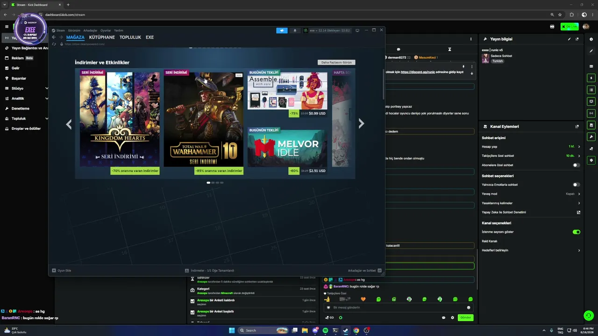The width and height of the screenshot is (598, 336).
Task: Open the Melvor Idle daily deal
Action: pos(287,151)
